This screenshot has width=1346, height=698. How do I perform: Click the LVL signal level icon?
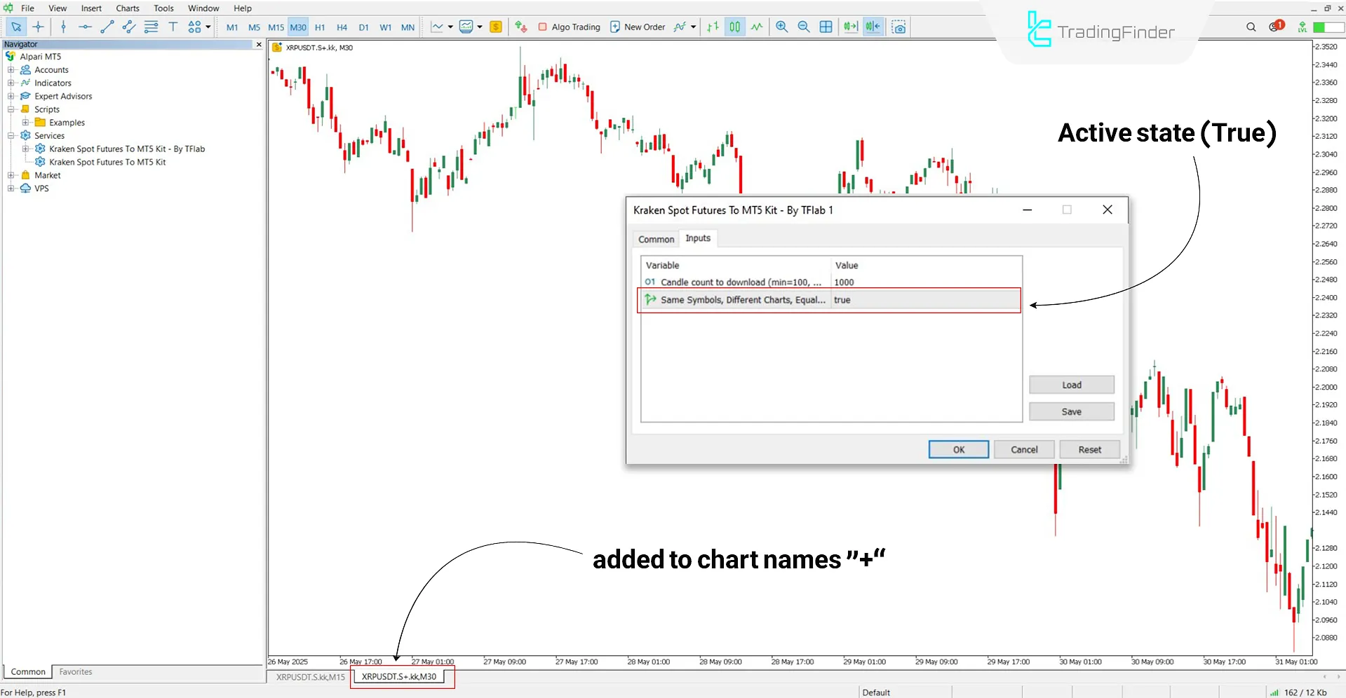(x=1302, y=27)
